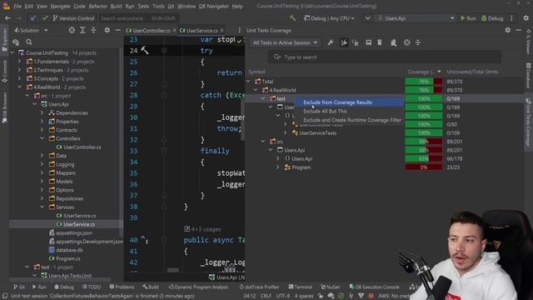Click the build hammer icon in toolbar

(292, 17)
